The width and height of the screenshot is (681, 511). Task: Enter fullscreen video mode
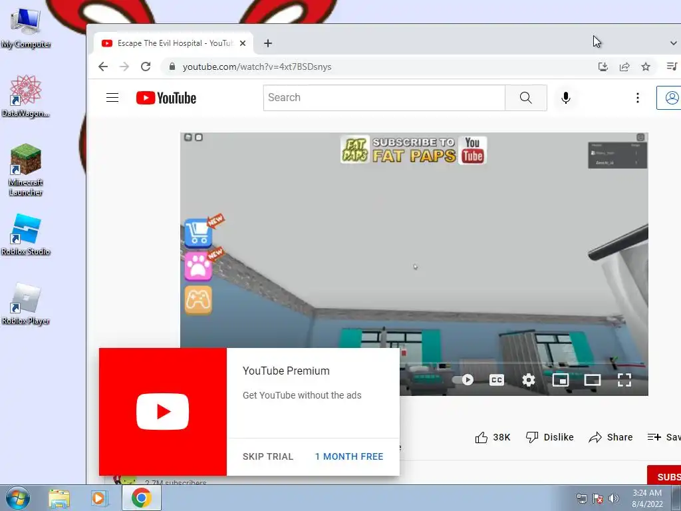click(624, 380)
